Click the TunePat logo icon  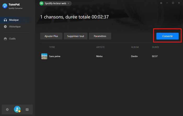5,6
